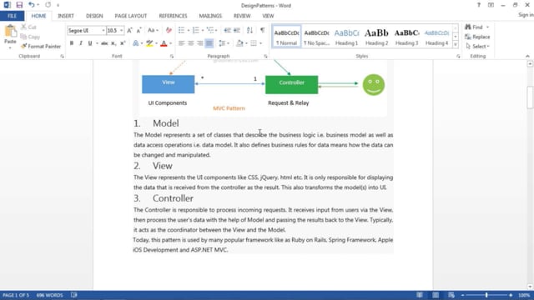The height and width of the screenshot is (300, 534).
Task: Click the Copy command
Action: click(30, 37)
